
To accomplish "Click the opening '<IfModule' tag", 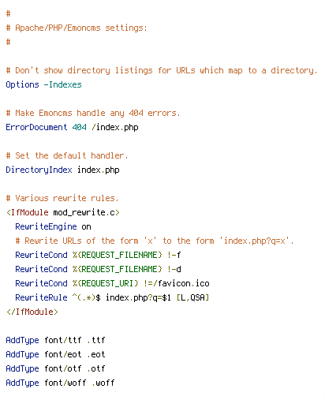I will coord(28,212).
